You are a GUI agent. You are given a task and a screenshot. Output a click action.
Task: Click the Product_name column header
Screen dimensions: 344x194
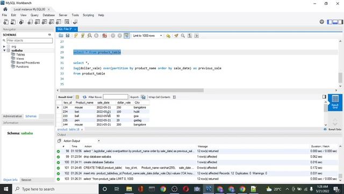[x=84, y=103]
